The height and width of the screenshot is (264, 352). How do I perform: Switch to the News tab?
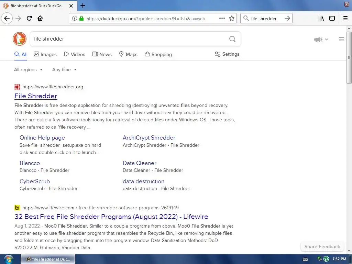pyautogui.click(x=102, y=54)
